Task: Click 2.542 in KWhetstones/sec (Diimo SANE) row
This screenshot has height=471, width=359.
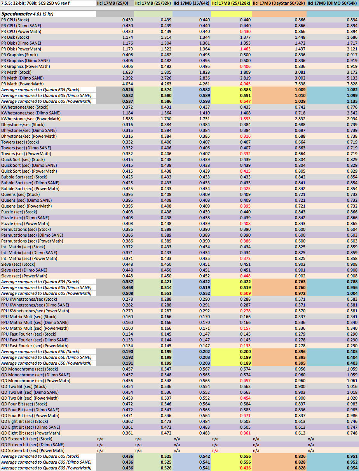Action: click(352, 113)
